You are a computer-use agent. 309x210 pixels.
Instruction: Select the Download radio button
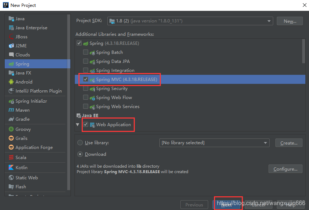tap(80, 154)
